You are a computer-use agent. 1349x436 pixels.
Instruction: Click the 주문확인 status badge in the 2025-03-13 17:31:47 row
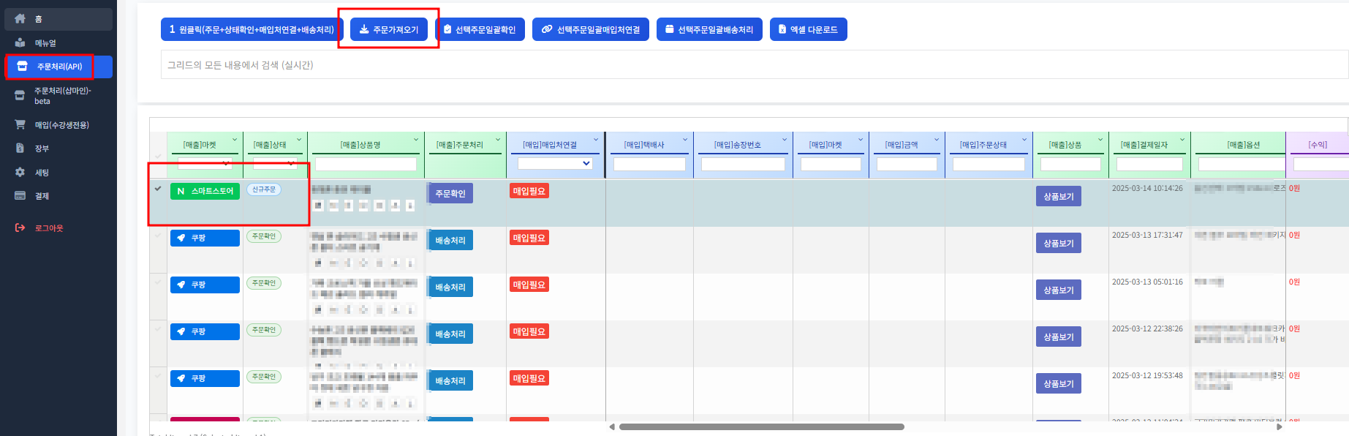tap(264, 236)
